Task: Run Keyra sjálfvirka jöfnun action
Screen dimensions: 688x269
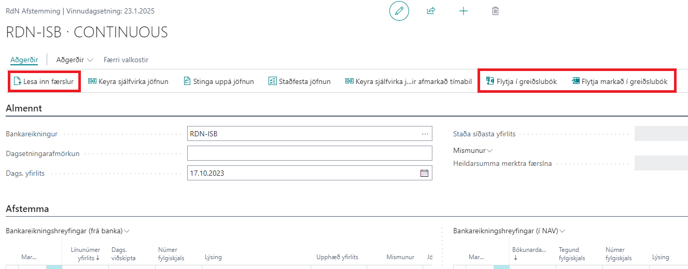Action: 128,81
